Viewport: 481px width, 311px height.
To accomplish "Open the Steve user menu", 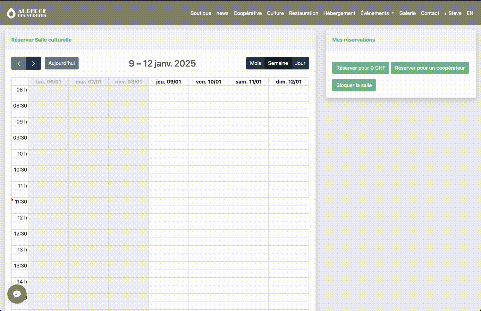I will click(453, 13).
